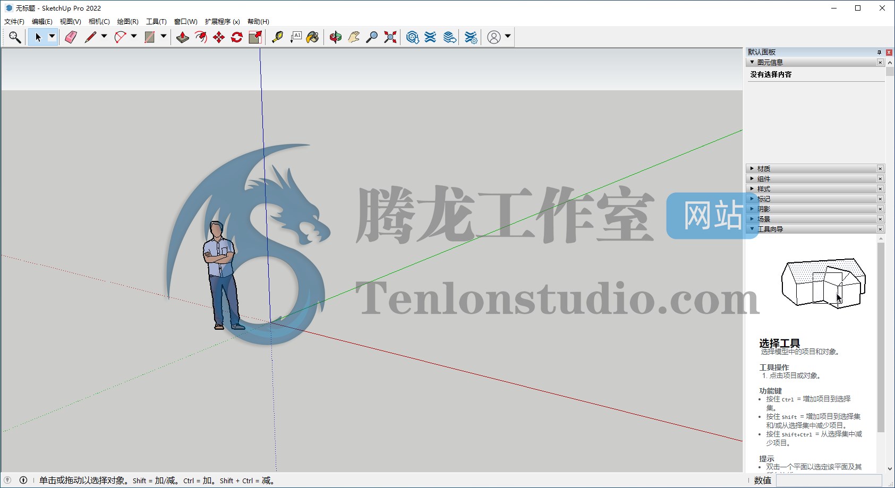Image resolution: width=895 pixels, height=488 pixels.
Task: Select the Rectangle shape tool
Action: coord(150,37)
